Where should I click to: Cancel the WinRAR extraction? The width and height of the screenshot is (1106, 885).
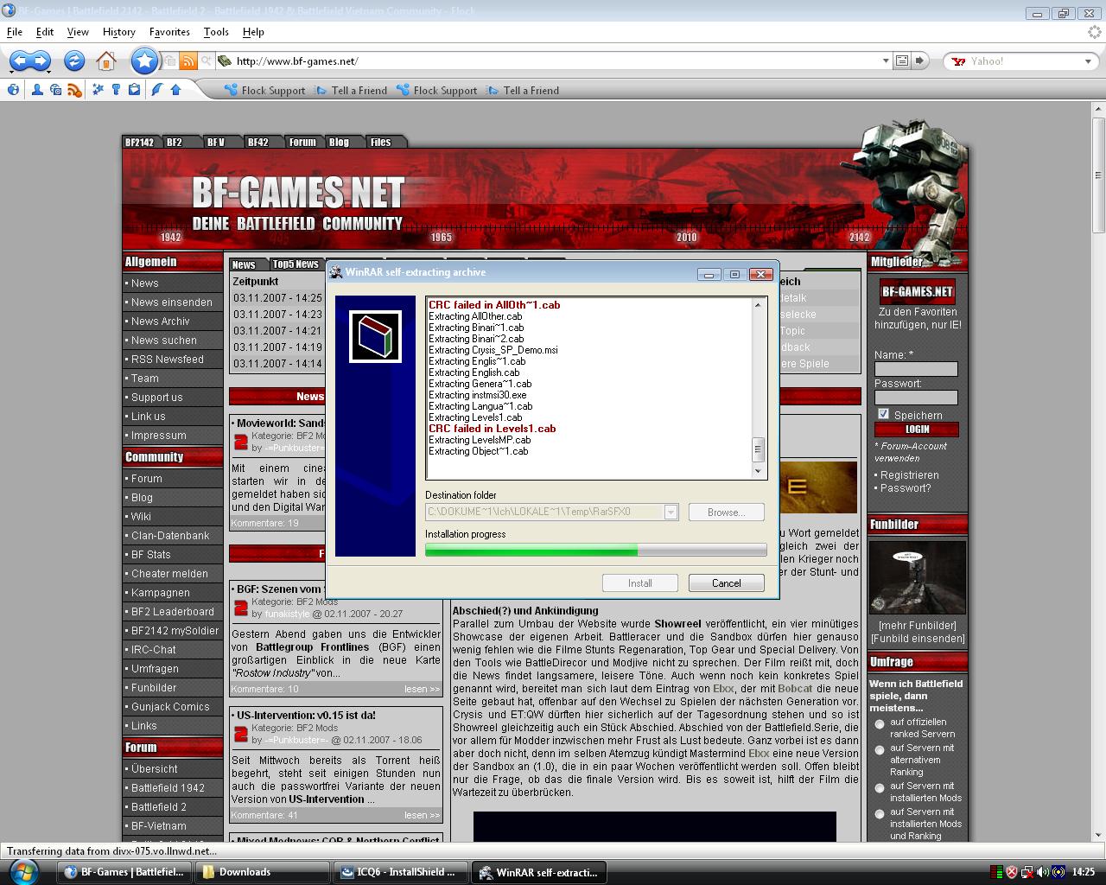click(x=726, y=583)
